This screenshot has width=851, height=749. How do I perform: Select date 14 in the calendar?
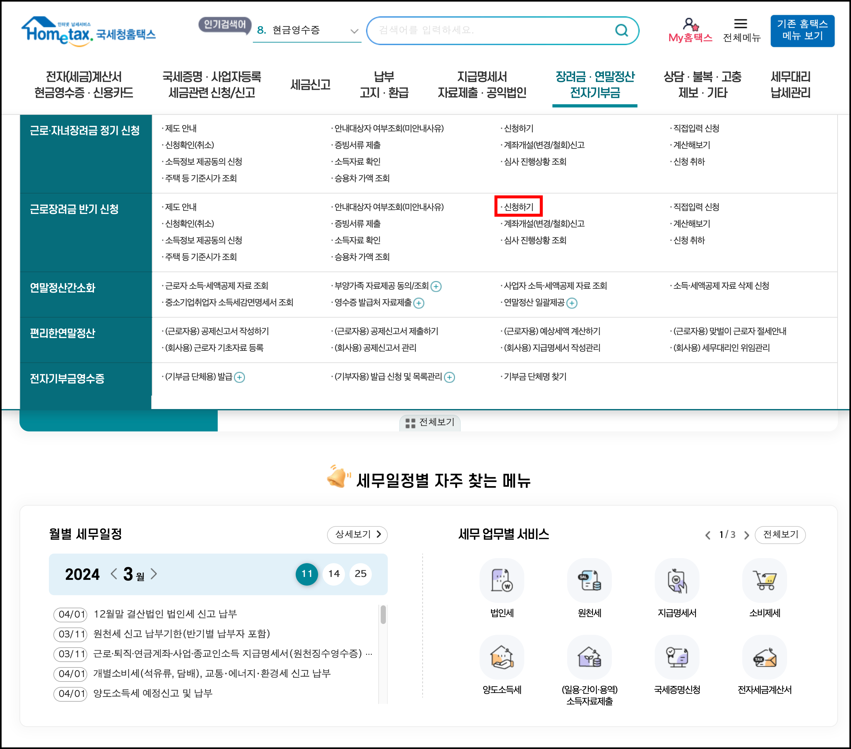334,574
